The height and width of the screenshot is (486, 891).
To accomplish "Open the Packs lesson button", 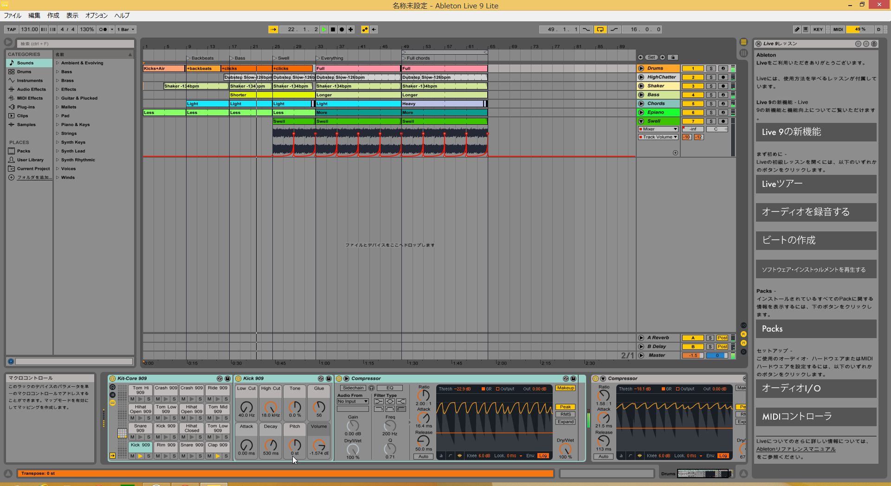I will 816,329.
